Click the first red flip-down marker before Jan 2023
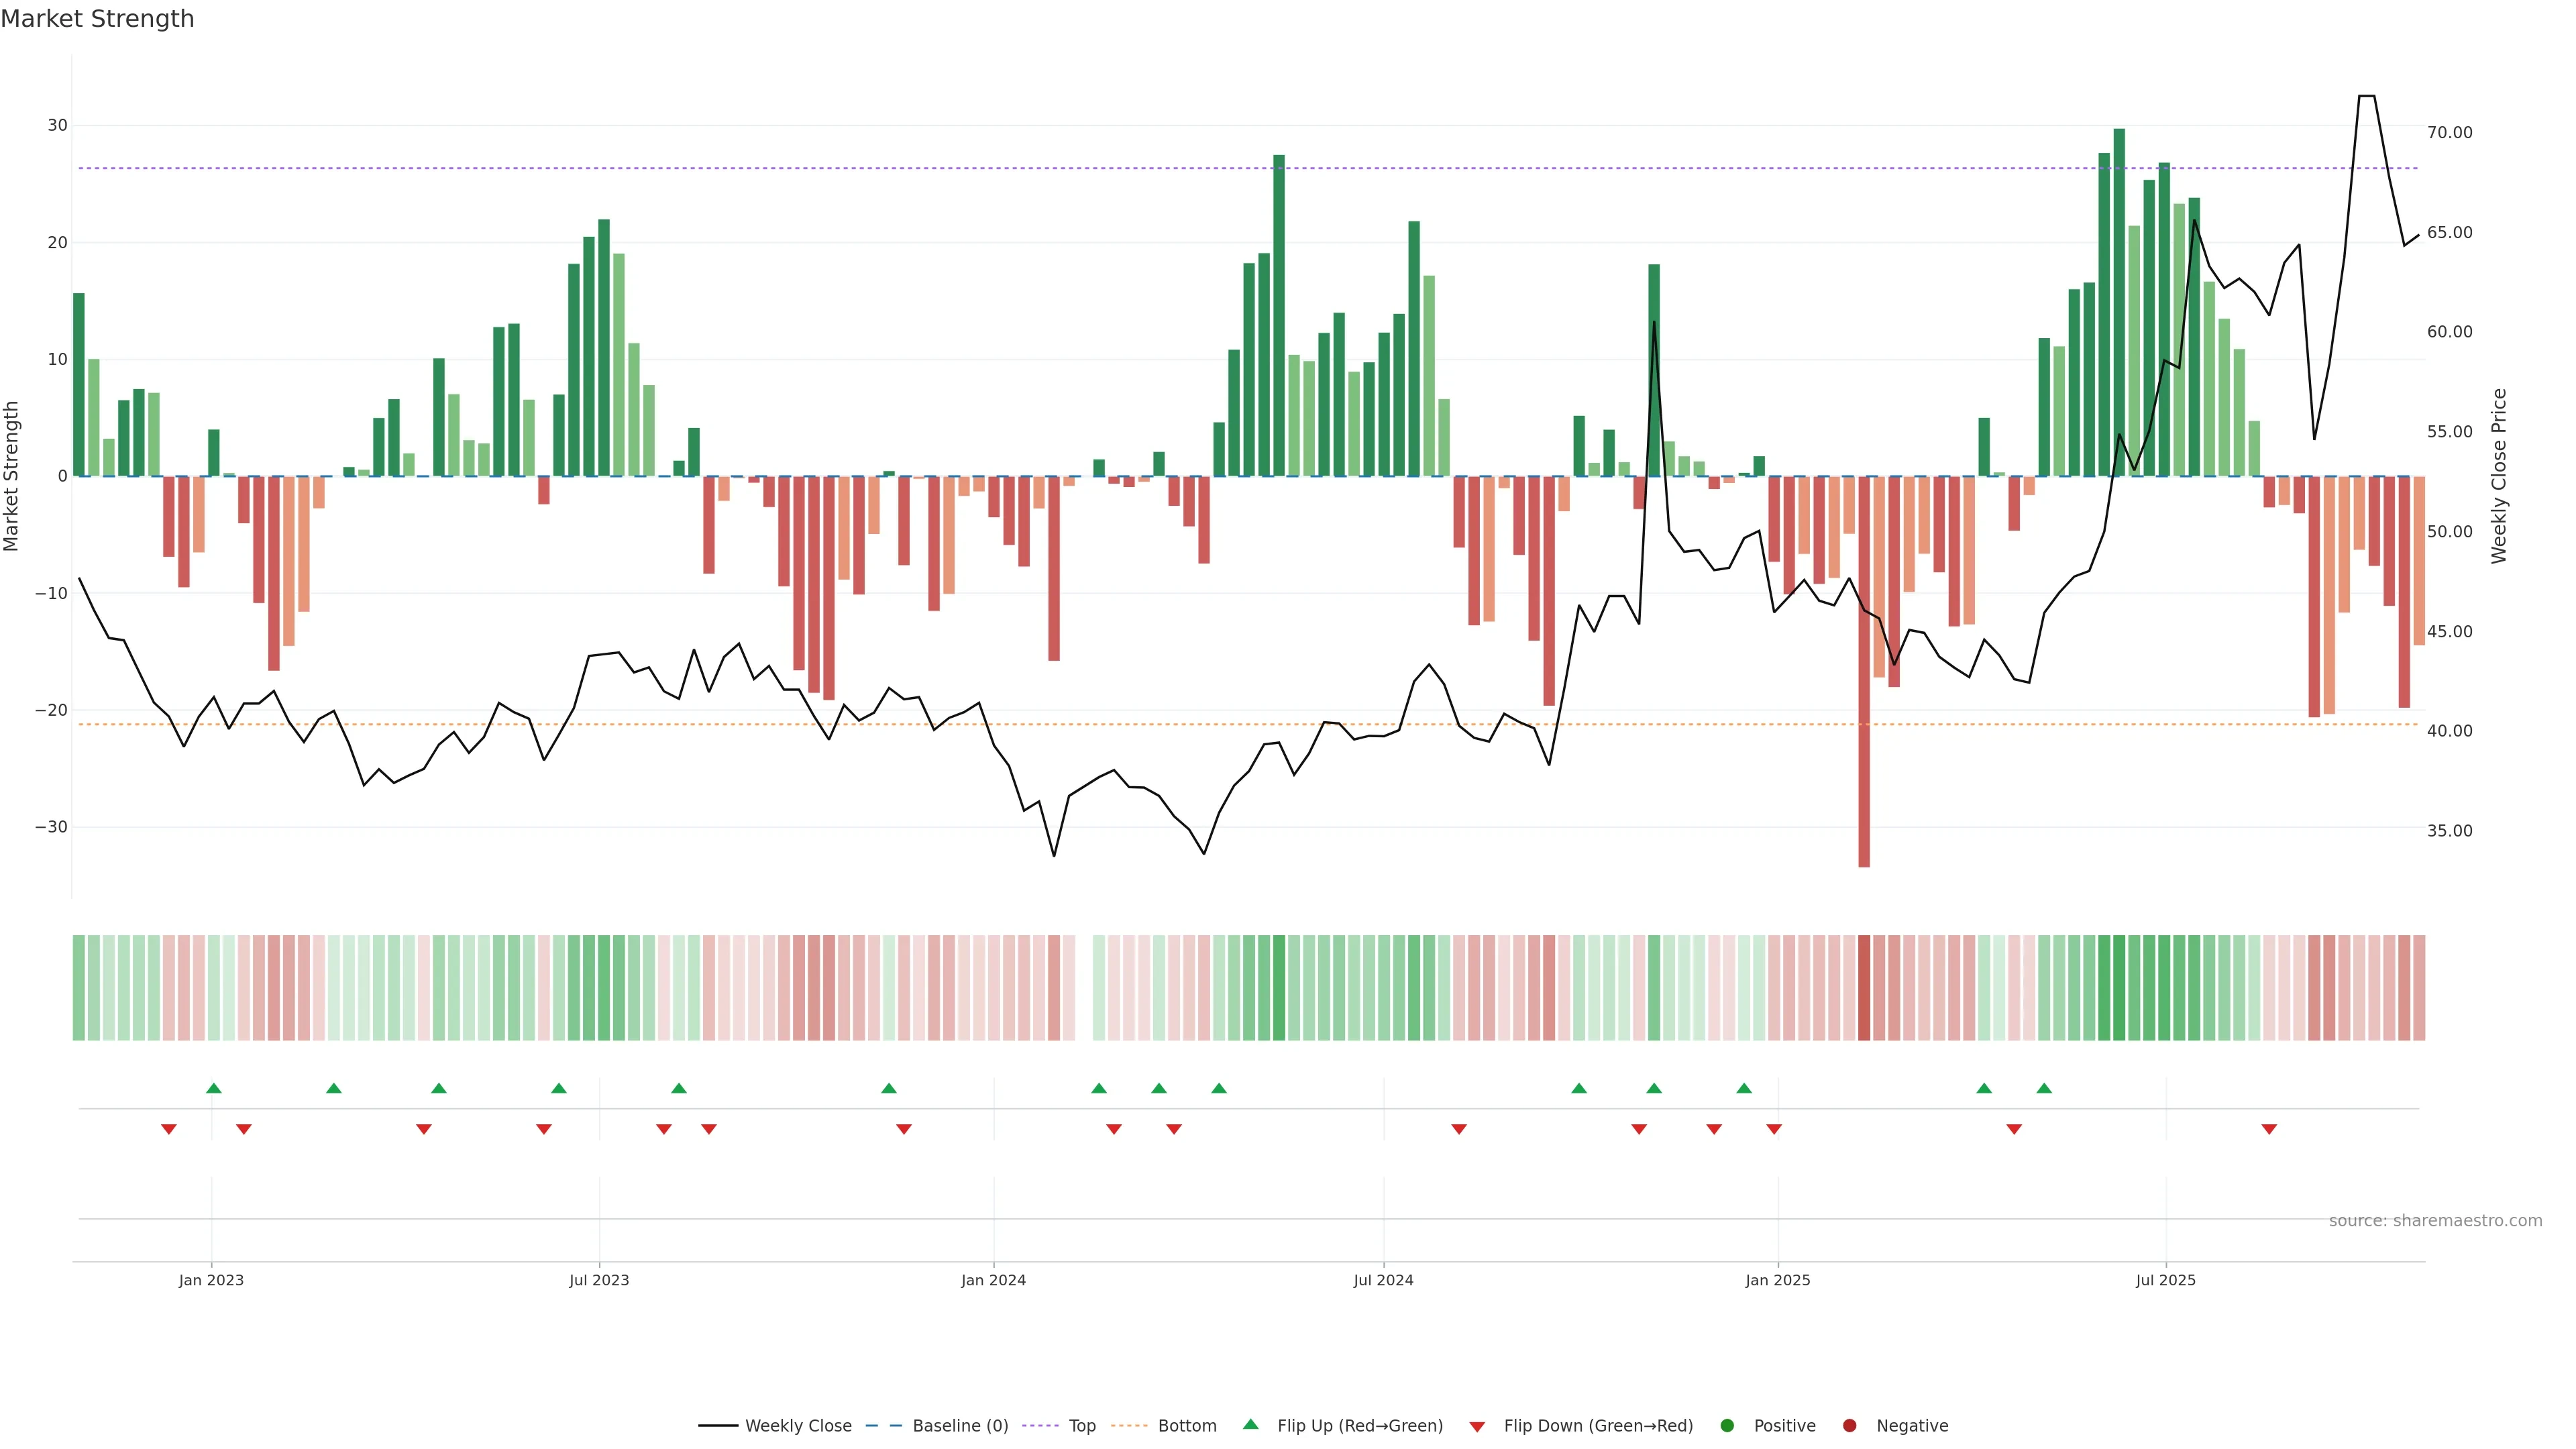Viewport: 2576px width, 1449px height. (168, 1129)
